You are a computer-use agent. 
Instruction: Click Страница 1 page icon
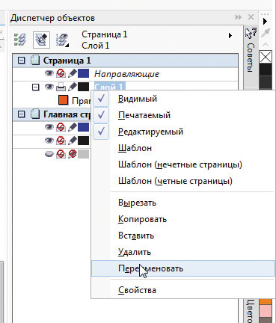click(x=35, y=61)
